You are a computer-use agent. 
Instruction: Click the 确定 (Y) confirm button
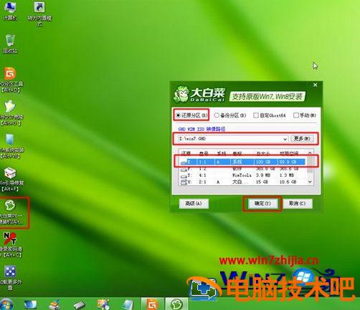[x=262, y=203]
